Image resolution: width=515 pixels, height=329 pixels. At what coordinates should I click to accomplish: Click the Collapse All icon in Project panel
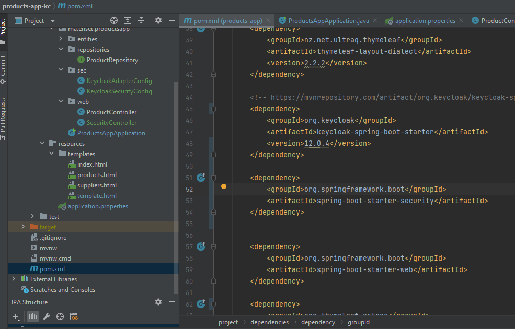141,20
